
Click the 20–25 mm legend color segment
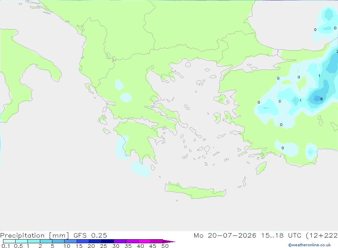tap(95, 241)
